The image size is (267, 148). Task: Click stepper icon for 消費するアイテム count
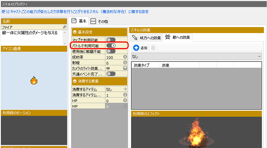(x=125, y=95)
